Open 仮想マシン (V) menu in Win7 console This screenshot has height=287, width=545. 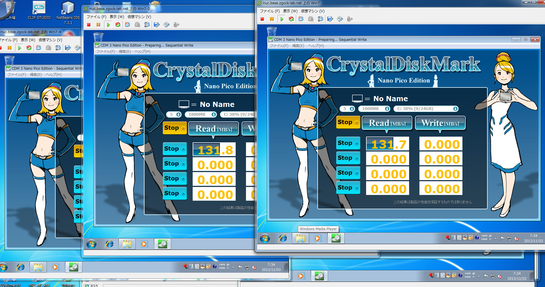click(x=312, y=11)
